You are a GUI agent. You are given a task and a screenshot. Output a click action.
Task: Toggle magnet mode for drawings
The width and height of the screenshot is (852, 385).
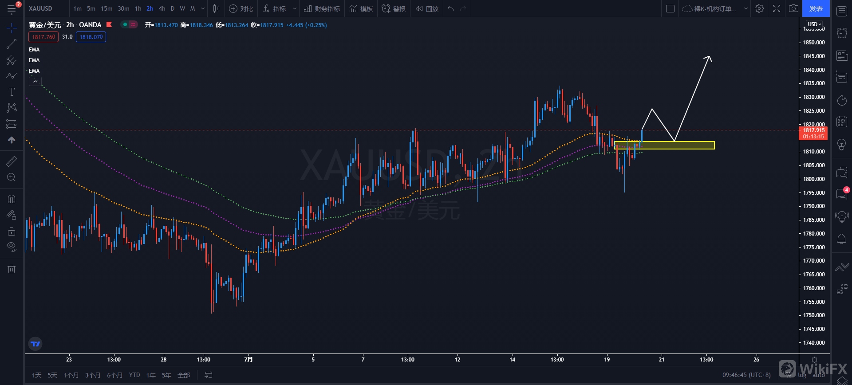(12, 199)
